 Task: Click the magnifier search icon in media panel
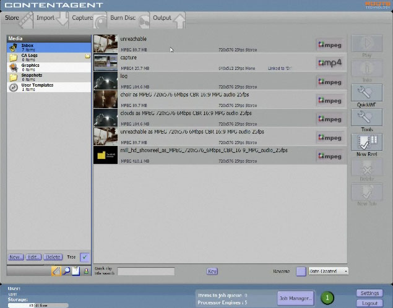point(66,271)
